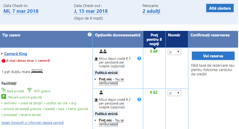Change check-in date Mi, 7 mar 2018
Screen dimensions: 239x129
click(x=21, y=11)
